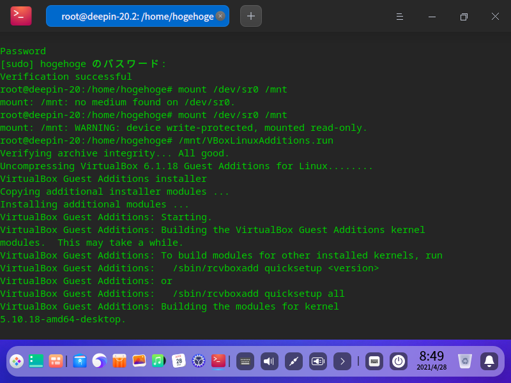The width and height of the screenshot is (511, 383).
Task: Launch the Music app from dock
Action: 158,361
